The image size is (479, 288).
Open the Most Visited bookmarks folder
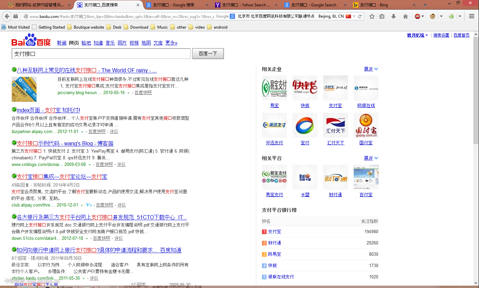point(16,27)
